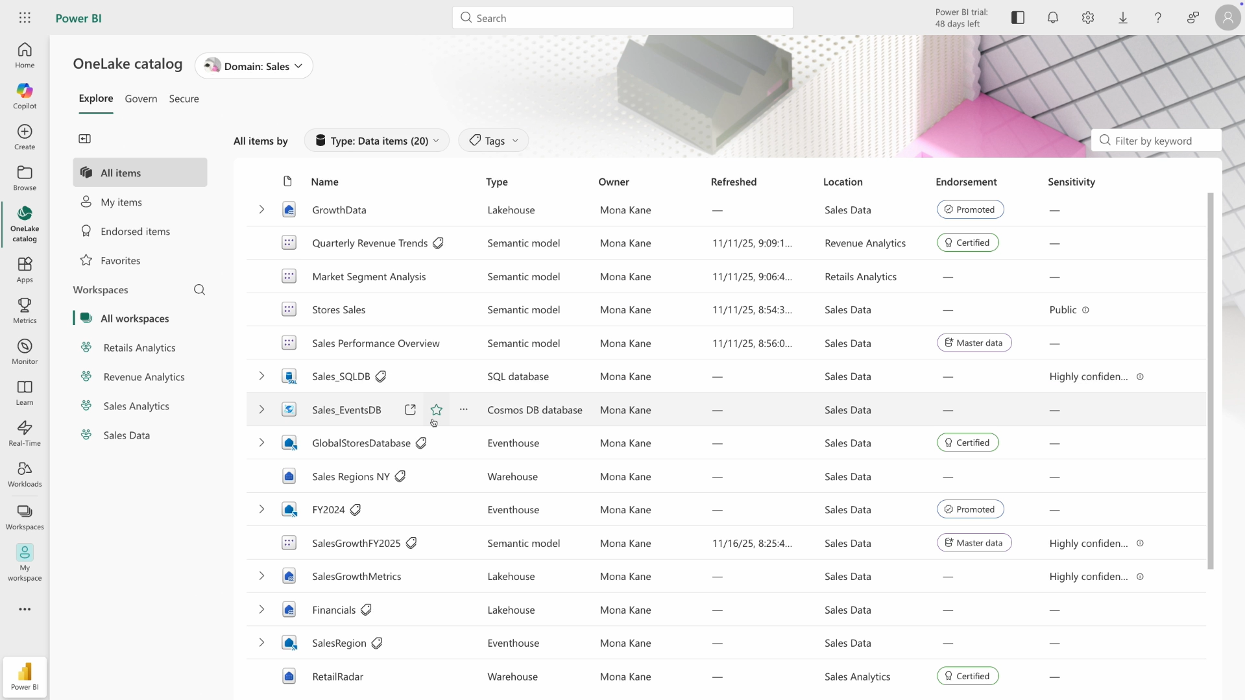
Task: Open the Domain: Sales dropdown
Action: click(254, 65)
